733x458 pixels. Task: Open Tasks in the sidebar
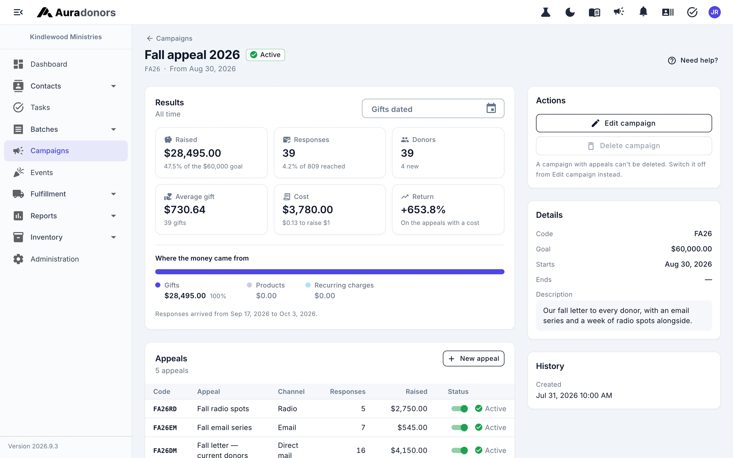[66, 108]
